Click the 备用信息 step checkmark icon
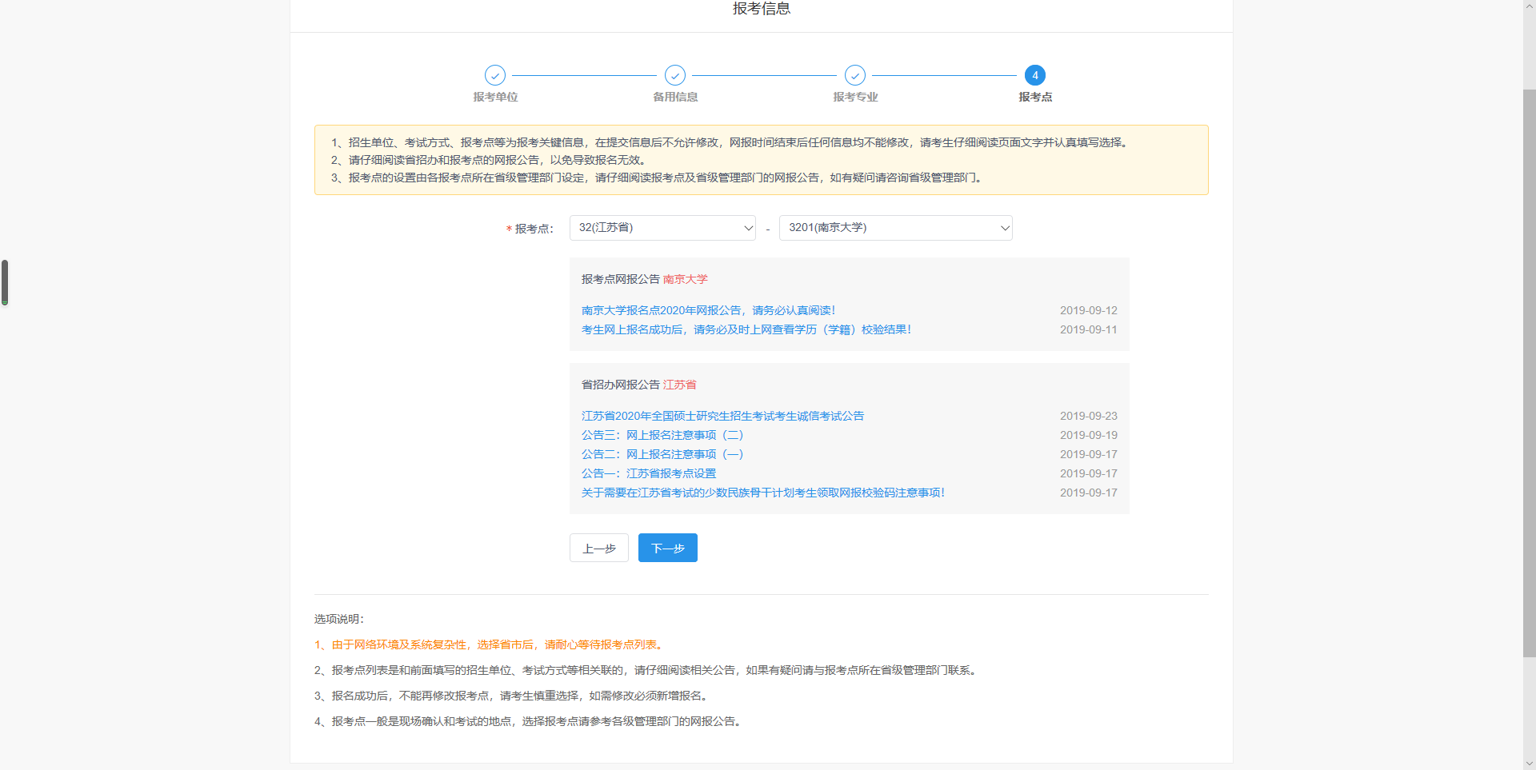Viewport: 1536px width, 770px height. 675,75
